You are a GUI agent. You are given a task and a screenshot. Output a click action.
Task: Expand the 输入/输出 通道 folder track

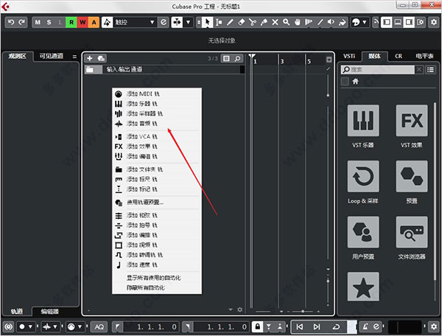click(90, 70)
